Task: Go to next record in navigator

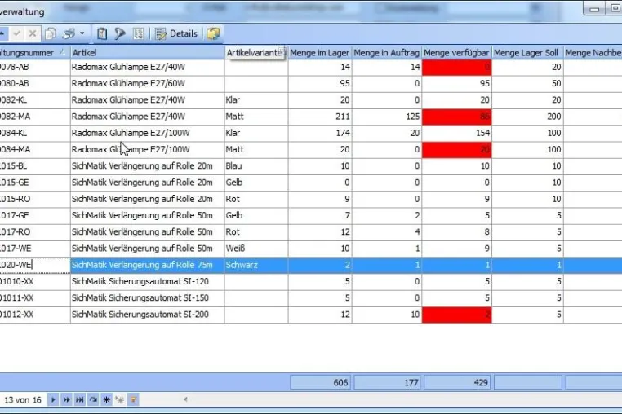Action: (x=53, y=399)
